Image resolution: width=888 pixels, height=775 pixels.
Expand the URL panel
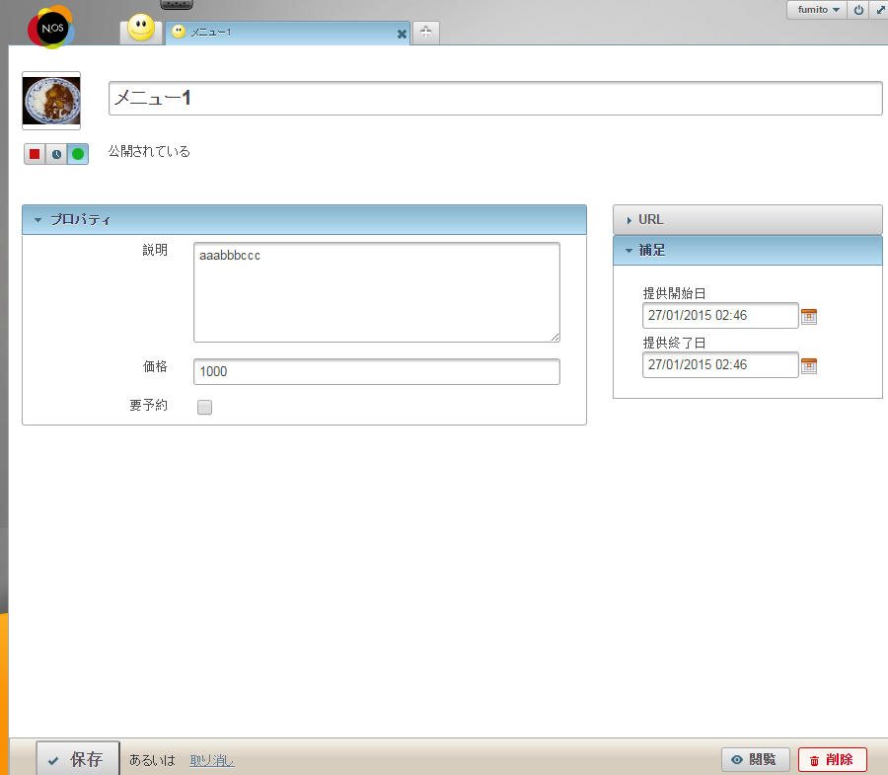click(x=748, y=220)
